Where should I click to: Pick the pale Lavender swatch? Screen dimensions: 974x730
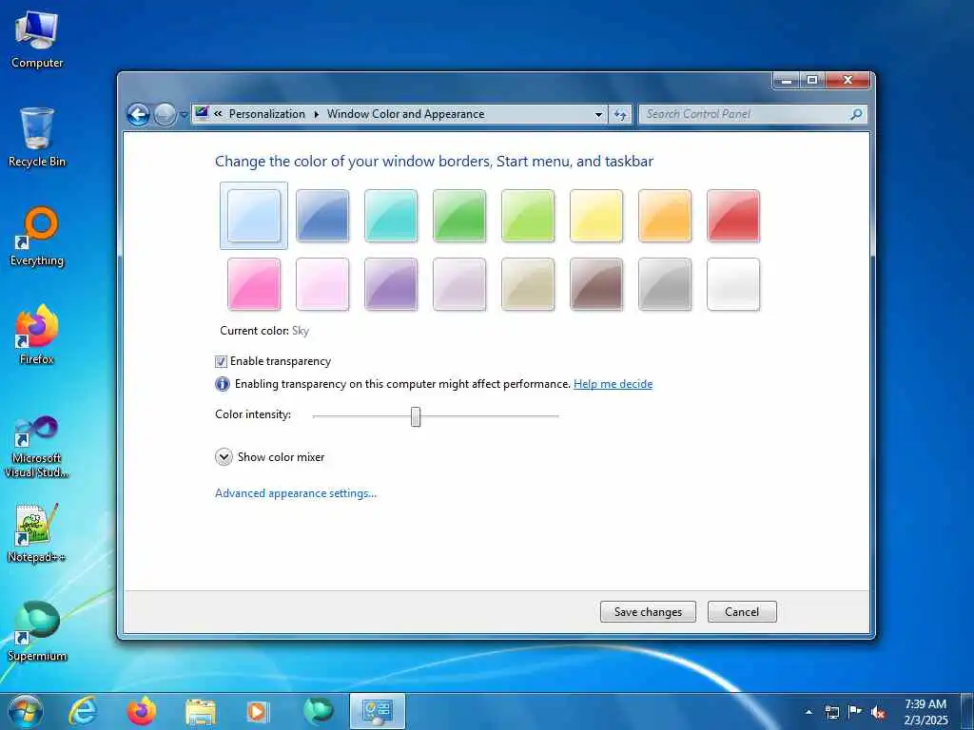[459, 284]
